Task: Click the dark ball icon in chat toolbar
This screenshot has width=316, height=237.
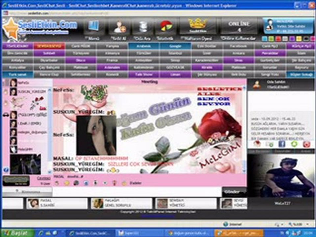Action: pyautogui.click(x=76, y=183)
